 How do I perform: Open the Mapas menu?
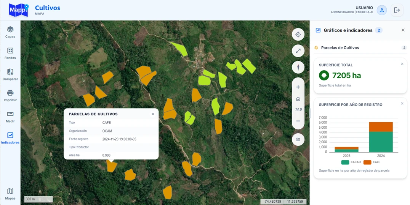pos(10,194)
